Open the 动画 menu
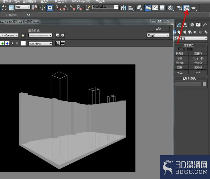Screen dimensions: 210x179 (17, 1)
